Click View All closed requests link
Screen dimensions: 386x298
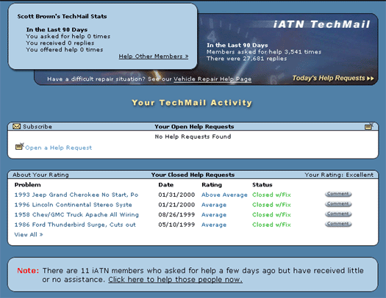click(29, 235)
